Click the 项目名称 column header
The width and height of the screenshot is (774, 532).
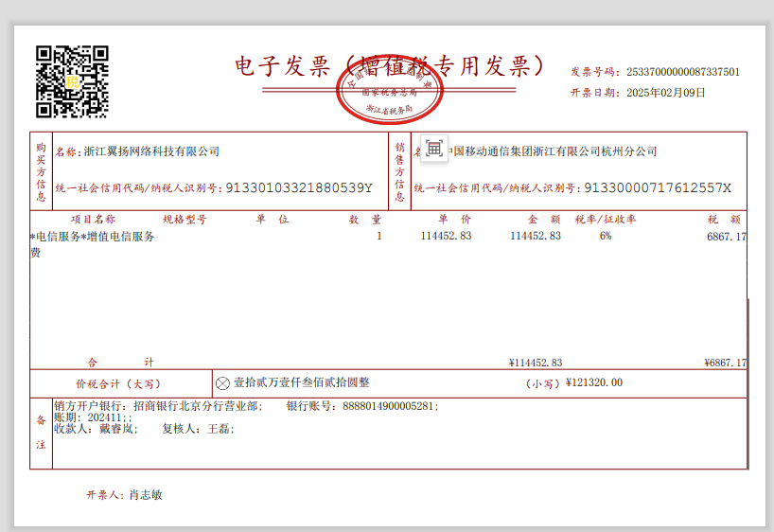(x=93, y=220)
